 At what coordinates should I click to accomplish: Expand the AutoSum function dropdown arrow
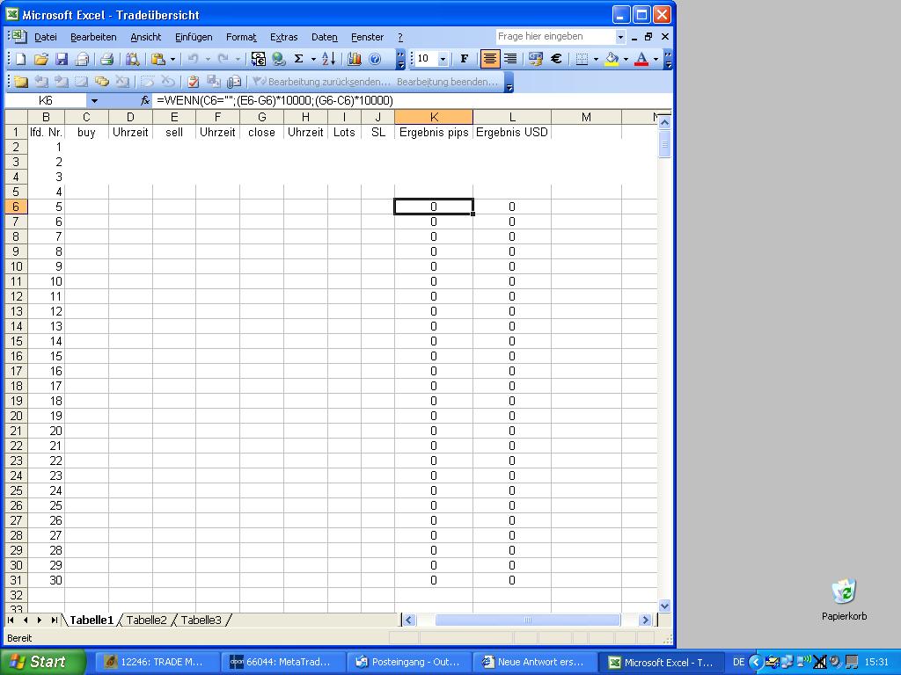tap(314, 59)
